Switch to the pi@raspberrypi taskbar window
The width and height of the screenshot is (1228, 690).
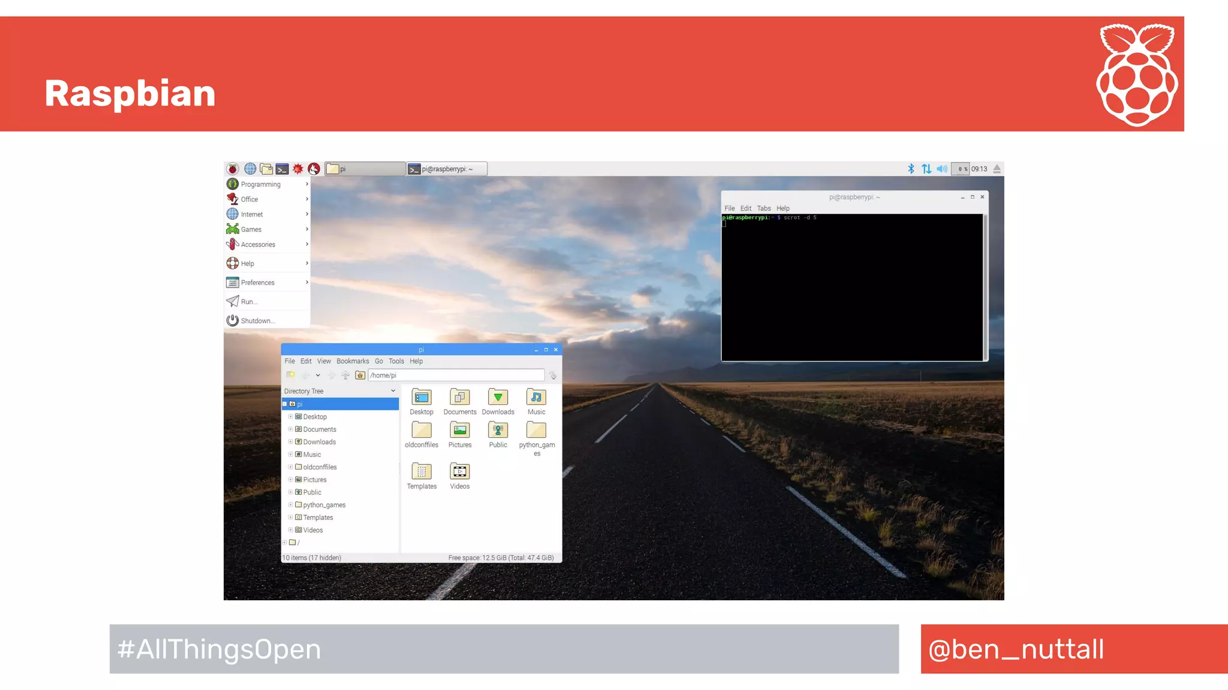click(447, 169)
